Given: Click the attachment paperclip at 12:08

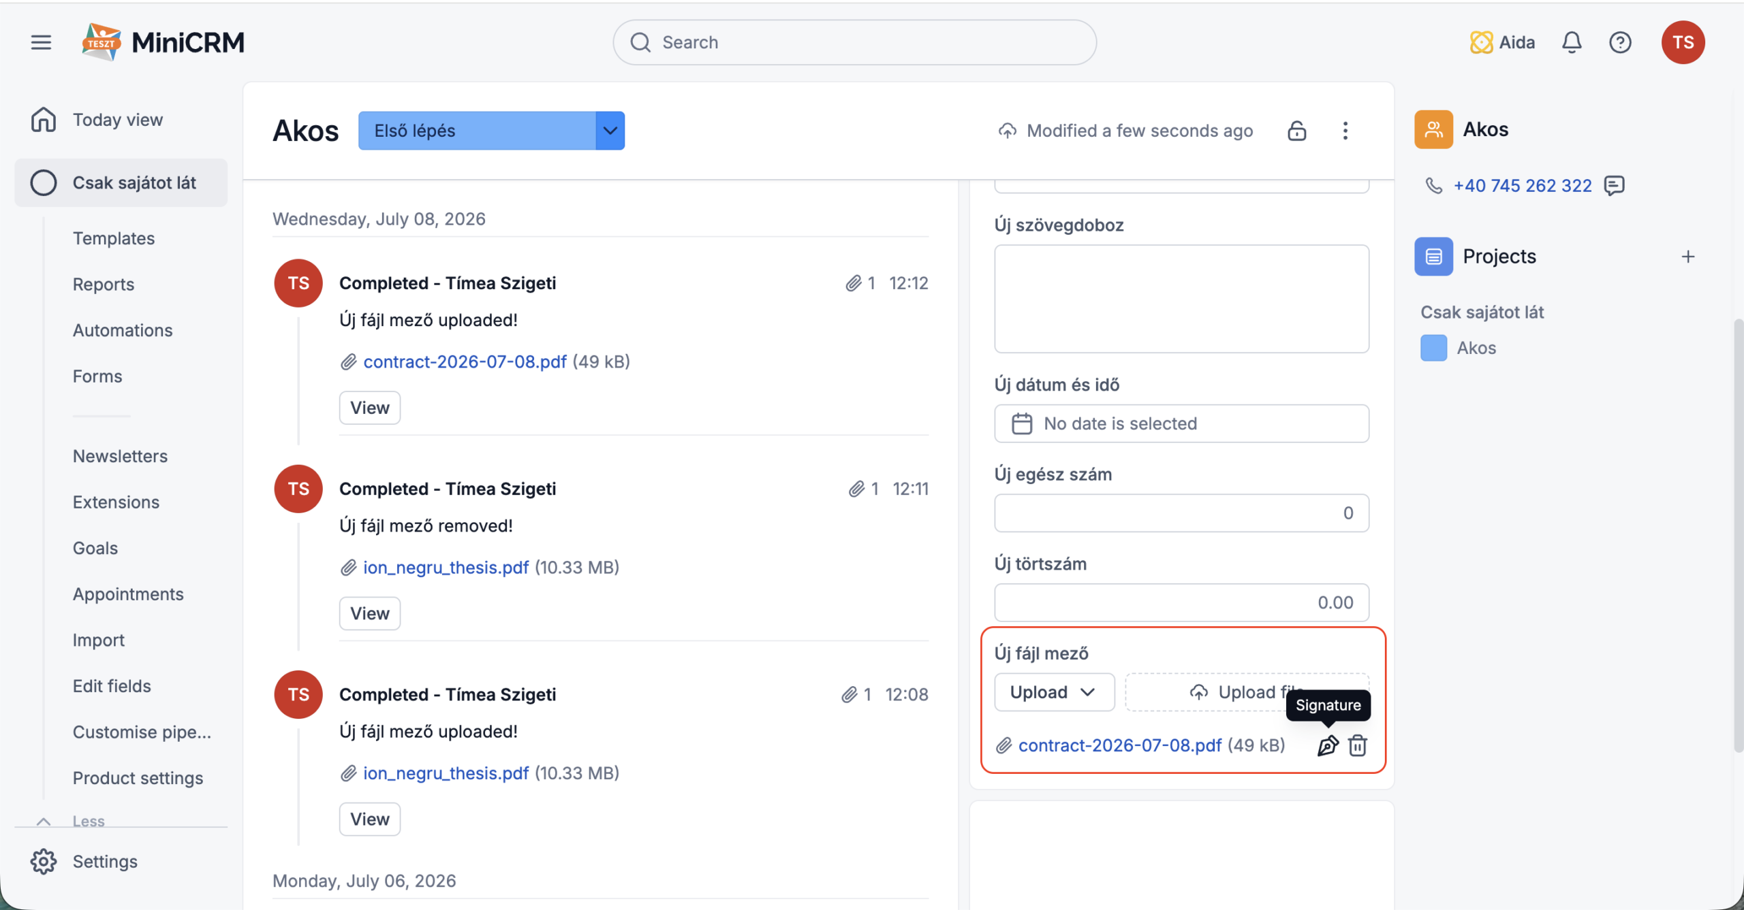Looking at the screenshot, I should click(x=849, y=694).
